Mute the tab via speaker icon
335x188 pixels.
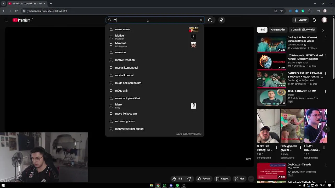tap(40, 4)
